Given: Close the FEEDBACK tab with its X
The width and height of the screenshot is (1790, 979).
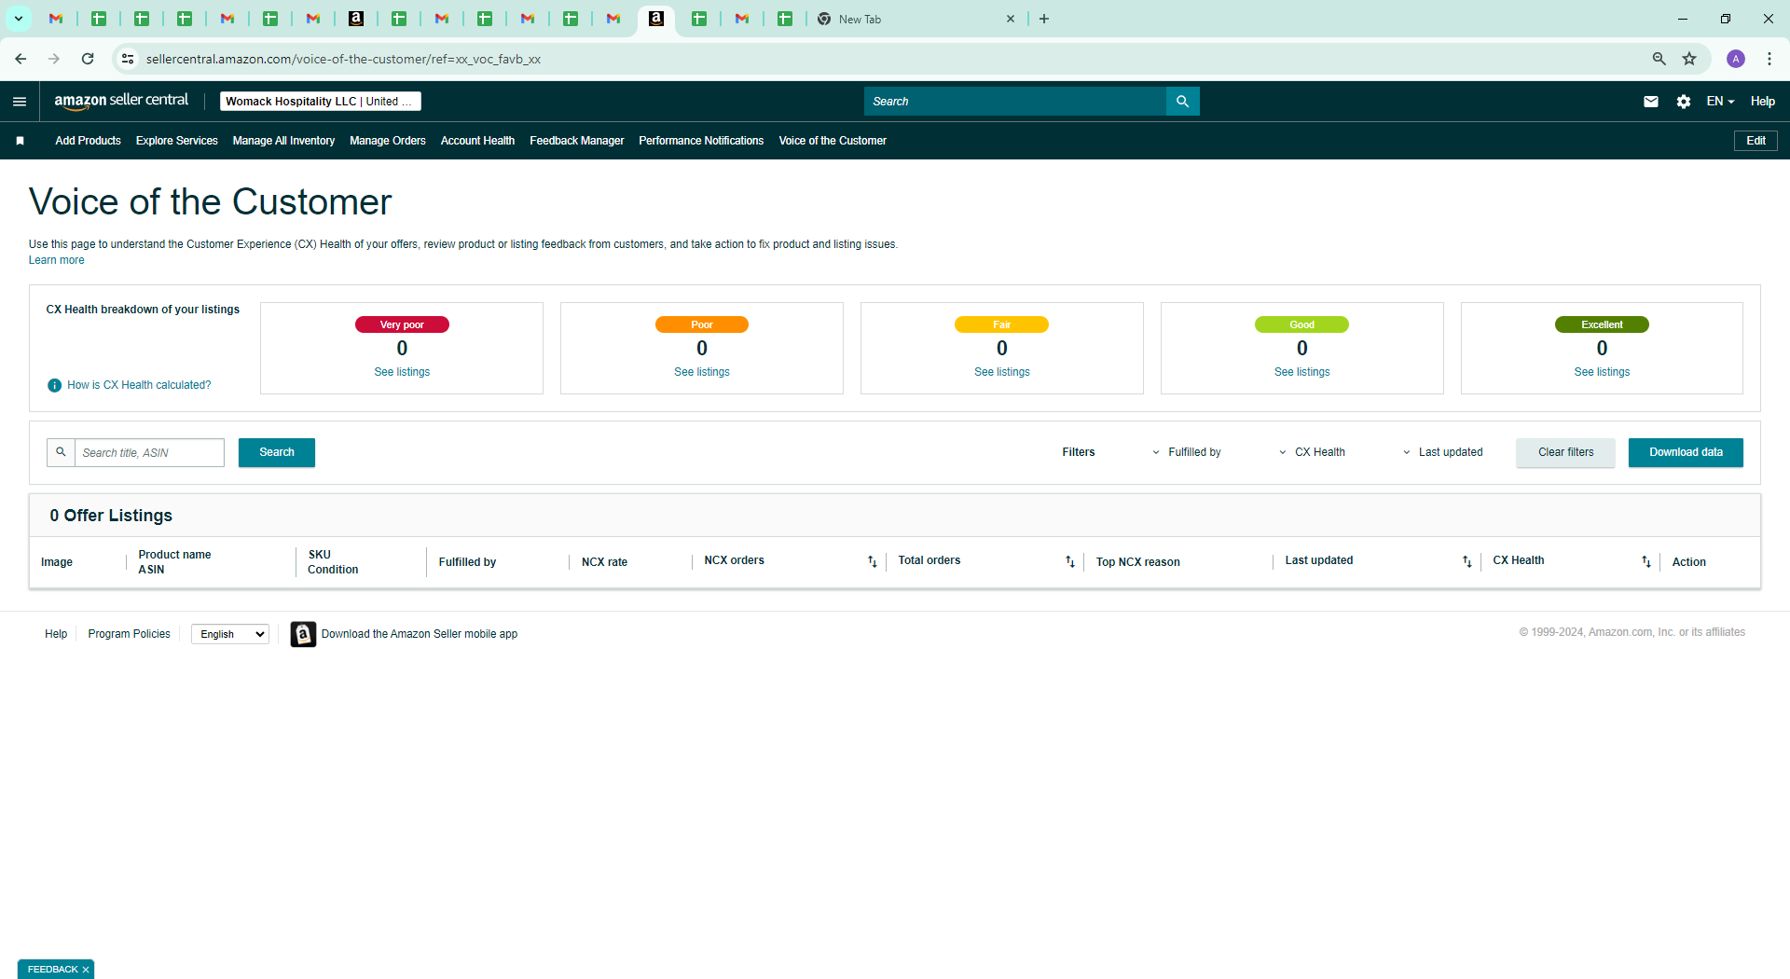Looking at the screenshot, I should click(x=86, y=970).
